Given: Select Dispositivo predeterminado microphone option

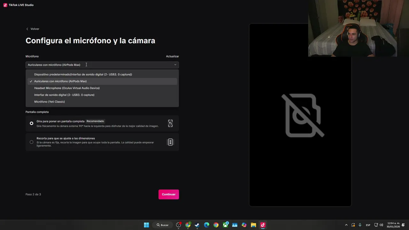Looking at the screenshot, I should [x=102, y=74].
